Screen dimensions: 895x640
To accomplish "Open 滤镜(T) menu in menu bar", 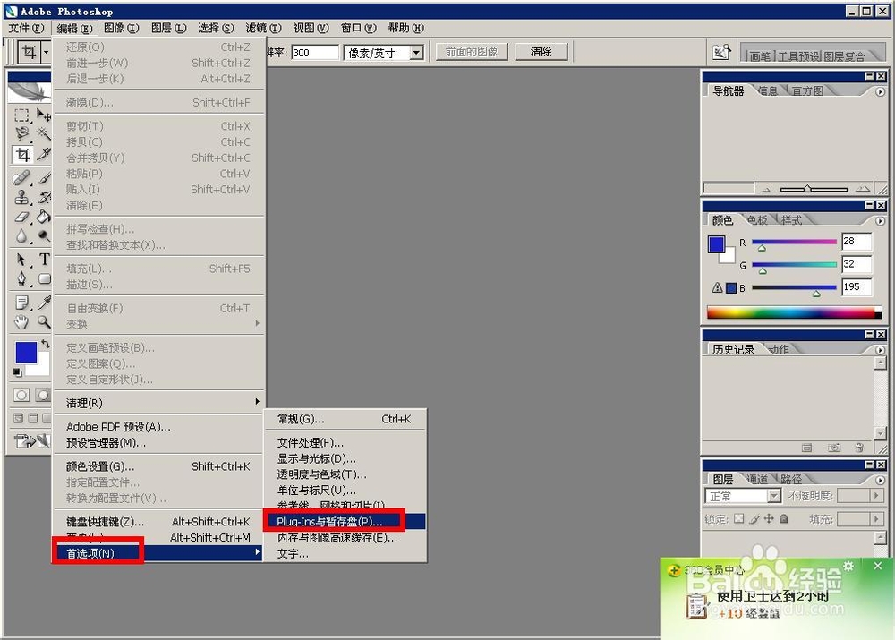I will click(x=263, y=28).
